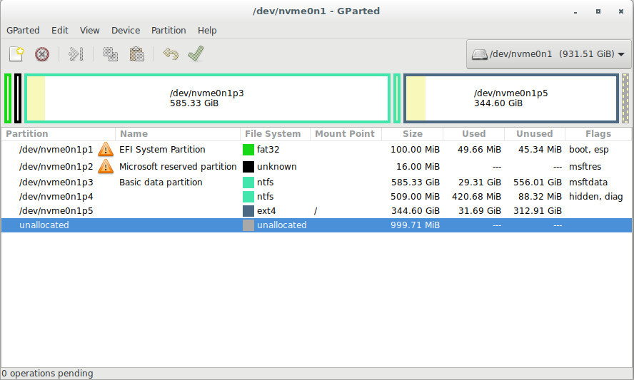
Task: Click the Apply all operations checkmark
Action: [x=196, y=53]
